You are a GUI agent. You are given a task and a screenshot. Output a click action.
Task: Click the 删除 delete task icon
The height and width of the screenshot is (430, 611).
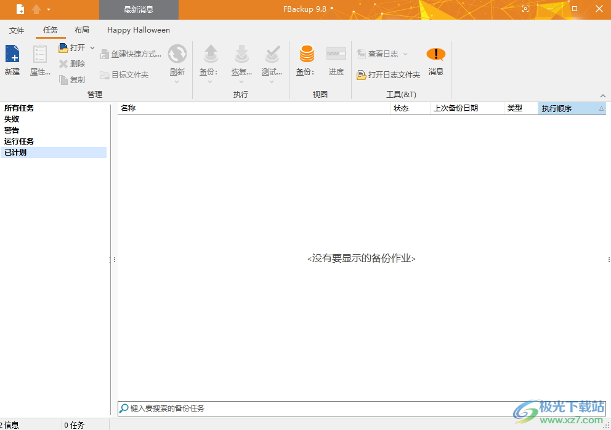72,63
